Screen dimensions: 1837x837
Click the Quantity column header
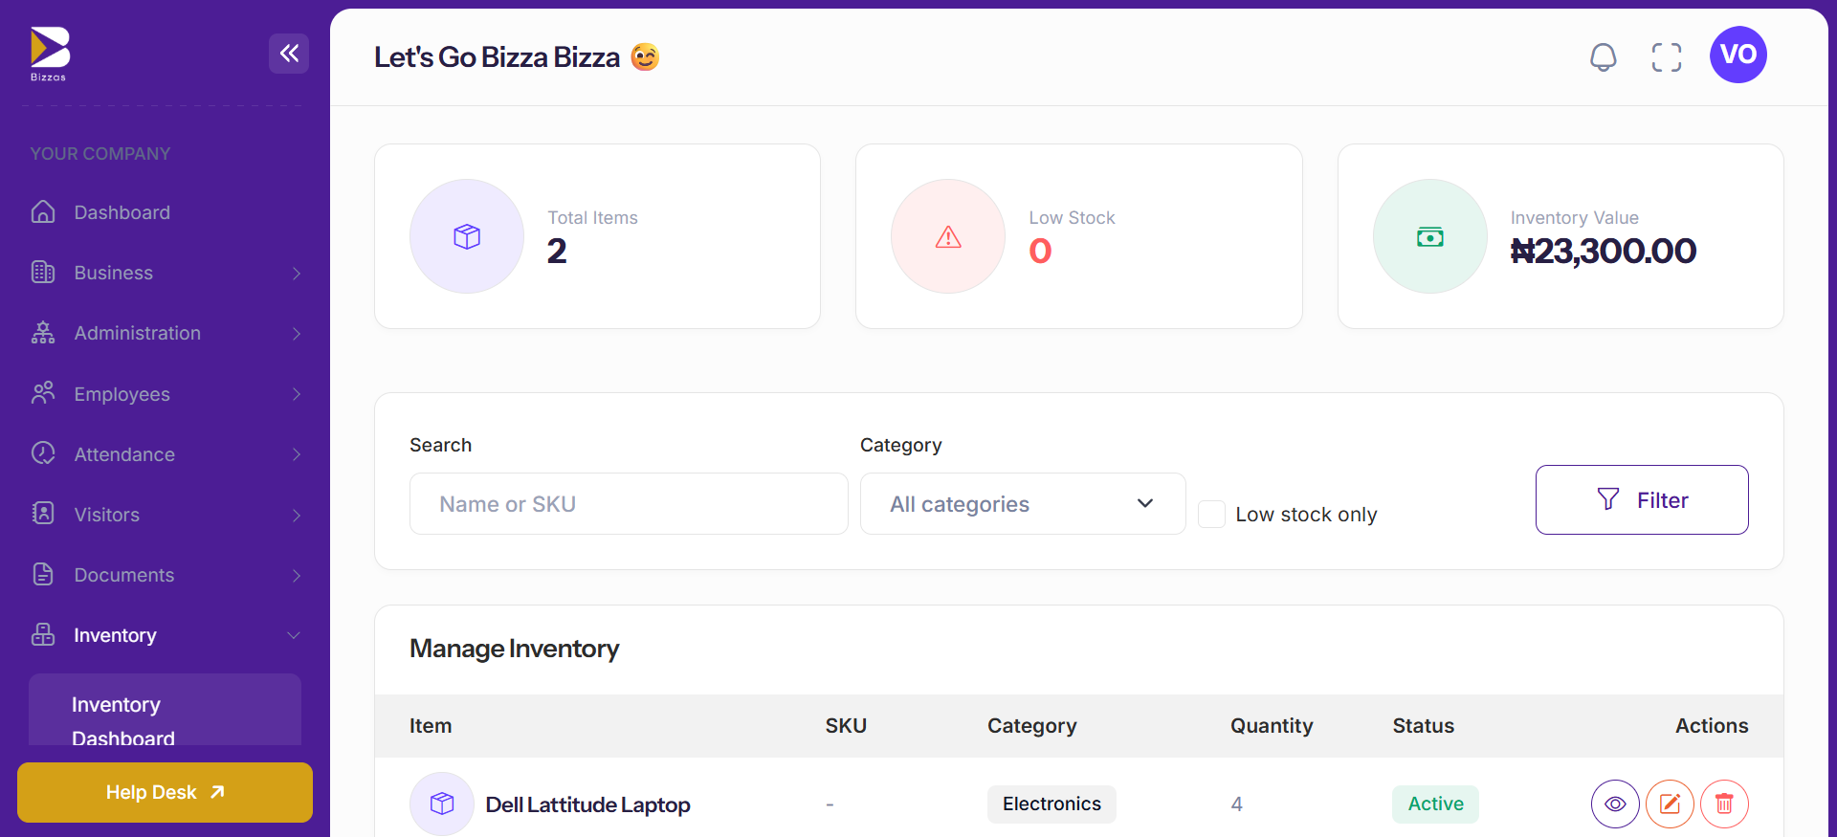(1272, 726)
